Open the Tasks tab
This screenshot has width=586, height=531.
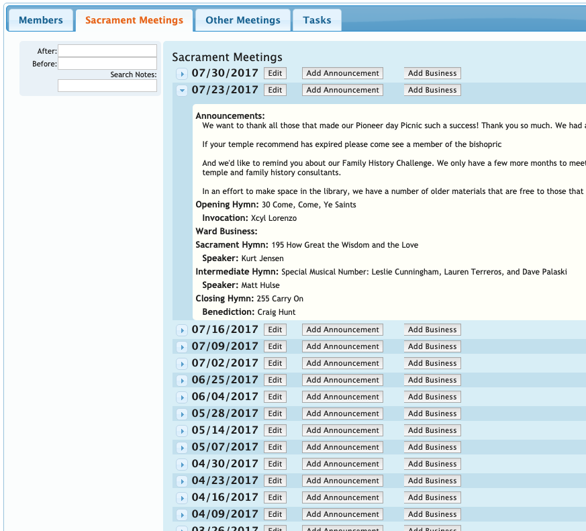click(x=317, y=20)
